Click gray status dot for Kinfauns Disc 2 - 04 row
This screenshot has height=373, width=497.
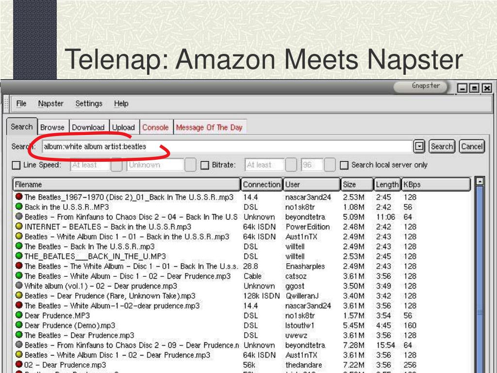coord(19,216)
